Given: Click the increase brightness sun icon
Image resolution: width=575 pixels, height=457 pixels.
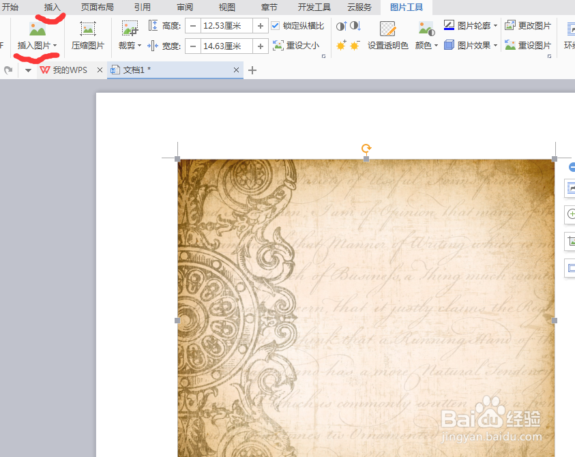Looking at the screenshot, I should (x=341, y=46).
